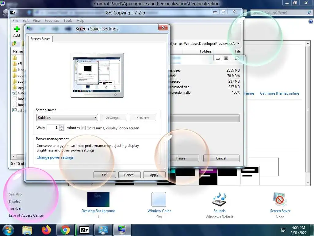Click themes list scrollbar down arrow
The width and height of the screenshot is (314, 236).
click(x=308, y=183)
